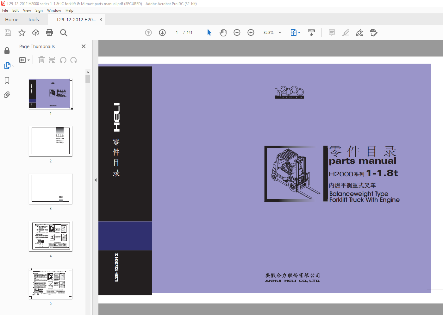Activate the Hand pan tool
This screenshot has height=315, width=443.
(x=223, y=33)
